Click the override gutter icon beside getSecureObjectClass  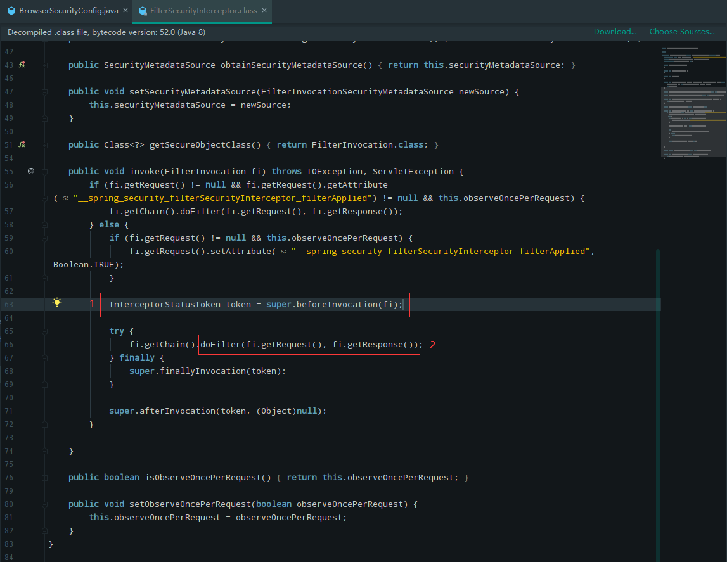click(22, 144)
